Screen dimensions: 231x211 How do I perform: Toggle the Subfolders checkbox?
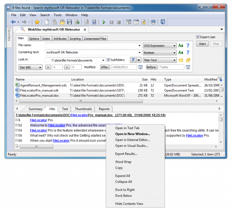pyautogui.click(x=108, y=60)
